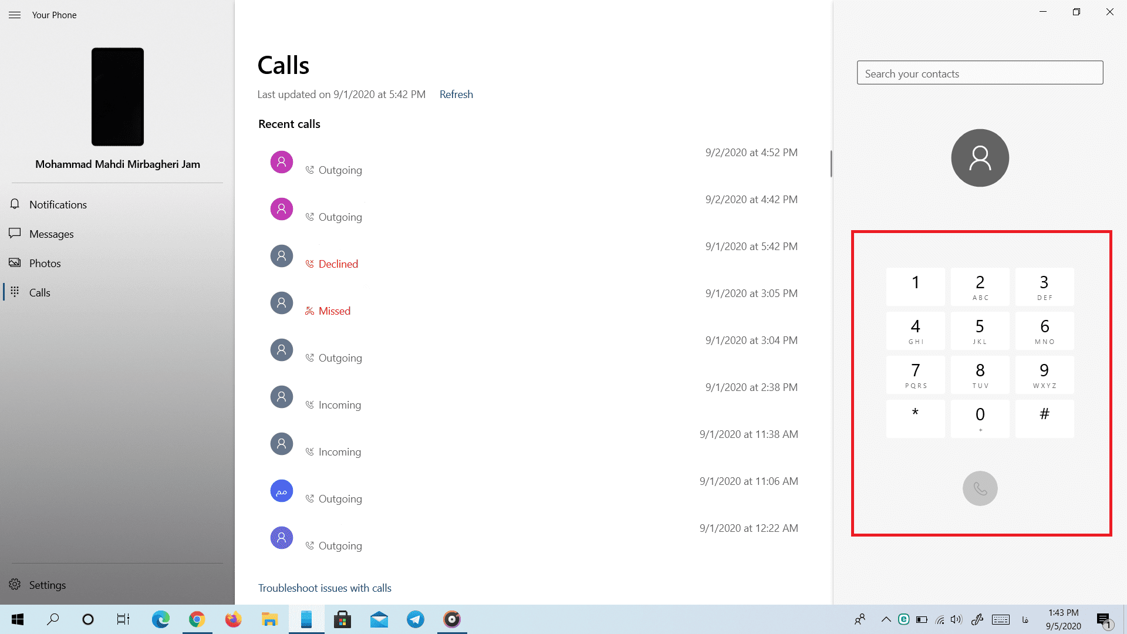Open Wi-Fi network flyout
Image resolution: width=1127 pixels, height=634 pixels.
click(x=940, y=619)
